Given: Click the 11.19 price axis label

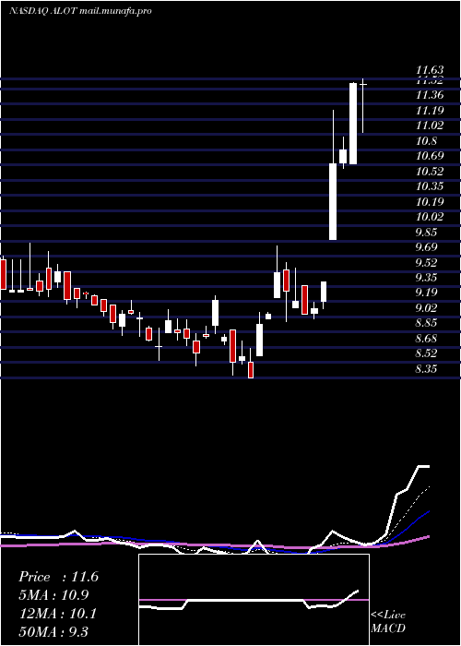Looking at the screenshot, I should coord(430,111).
